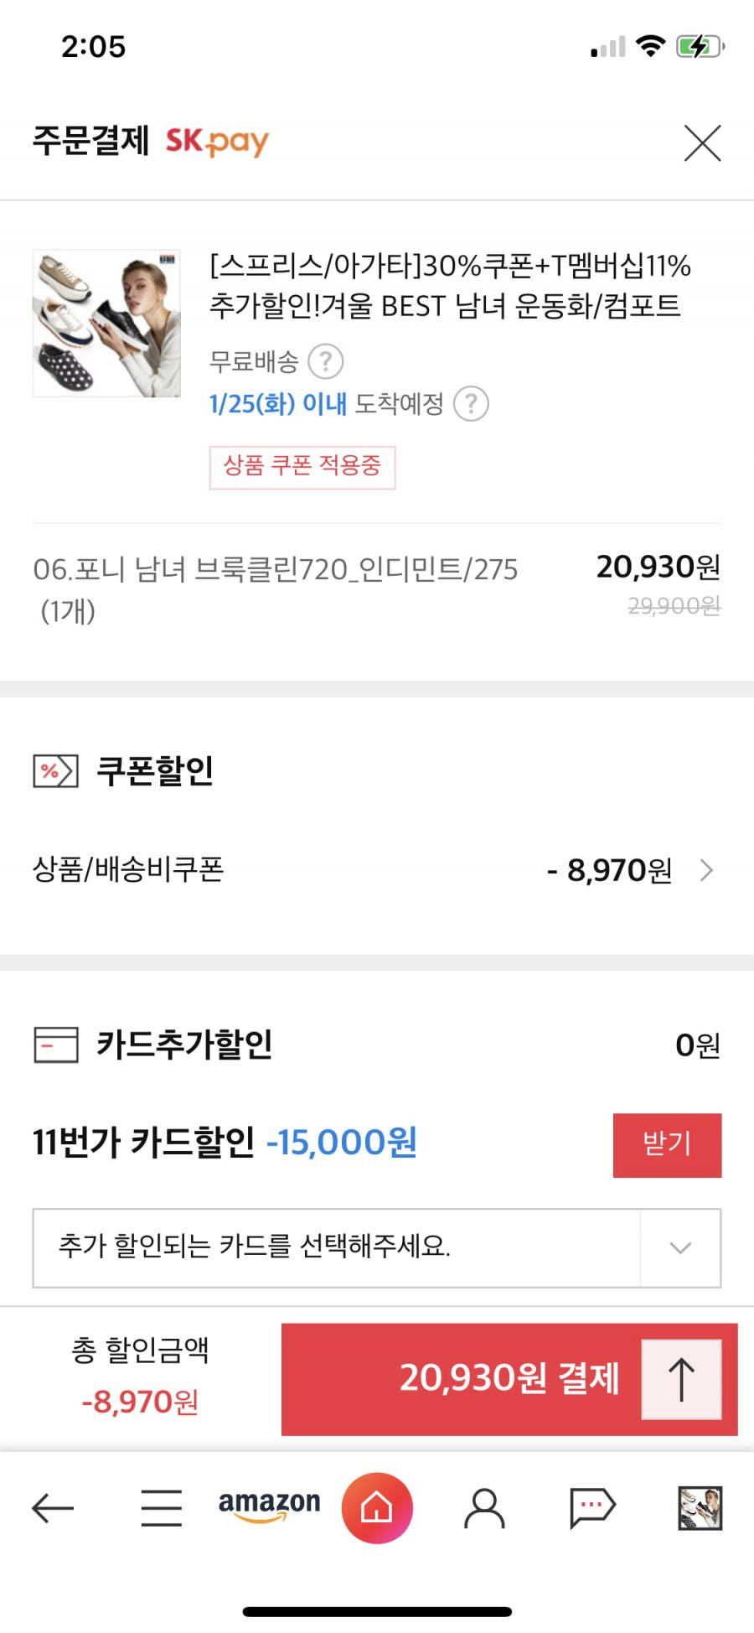Tap the card additional discount icon

click(55, 1045)
